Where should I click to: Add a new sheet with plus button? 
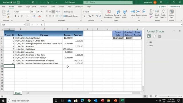point(28,93)
